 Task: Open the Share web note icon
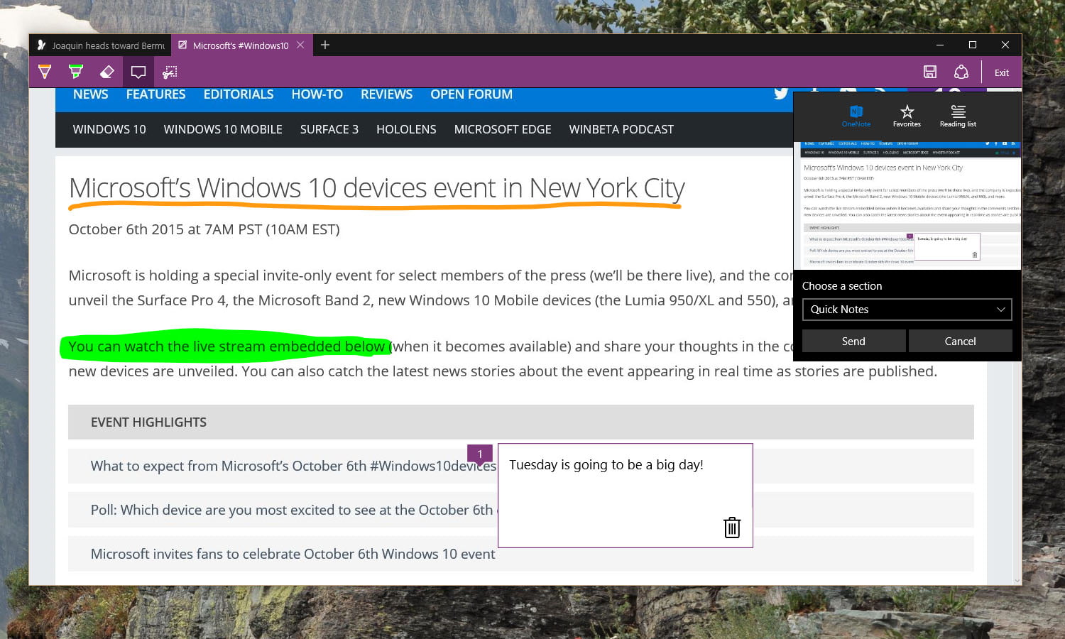[x=961, y=72]
